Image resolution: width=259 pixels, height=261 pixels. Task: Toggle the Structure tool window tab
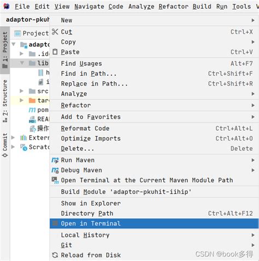[x=5, y=101]
